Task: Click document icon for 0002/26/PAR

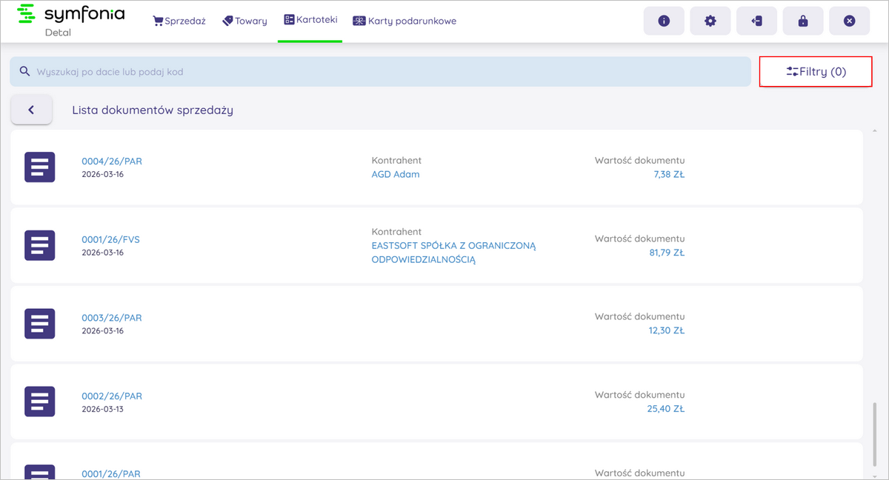Action: 40,401
